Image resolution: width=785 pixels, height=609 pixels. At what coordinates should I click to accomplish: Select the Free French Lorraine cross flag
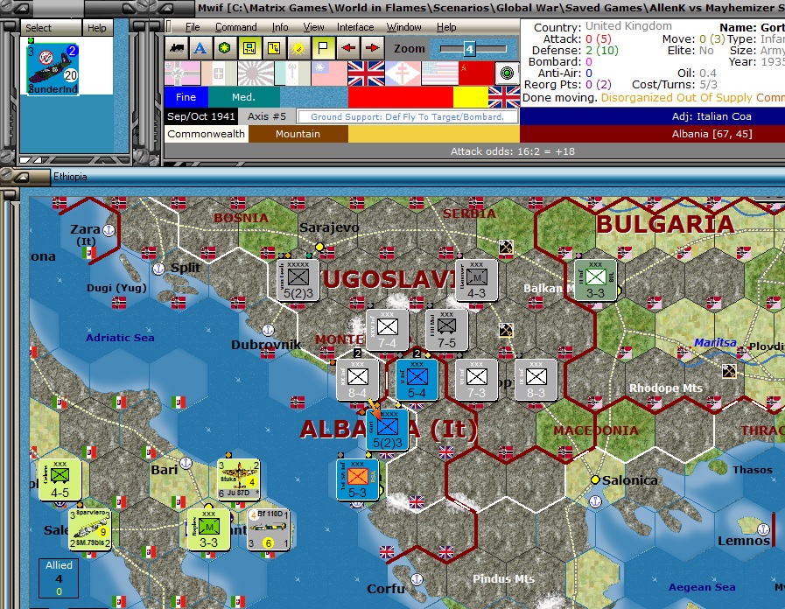[403, 73]
